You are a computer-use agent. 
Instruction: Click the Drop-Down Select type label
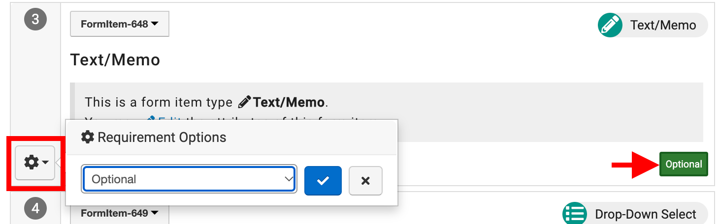[645, 214]
